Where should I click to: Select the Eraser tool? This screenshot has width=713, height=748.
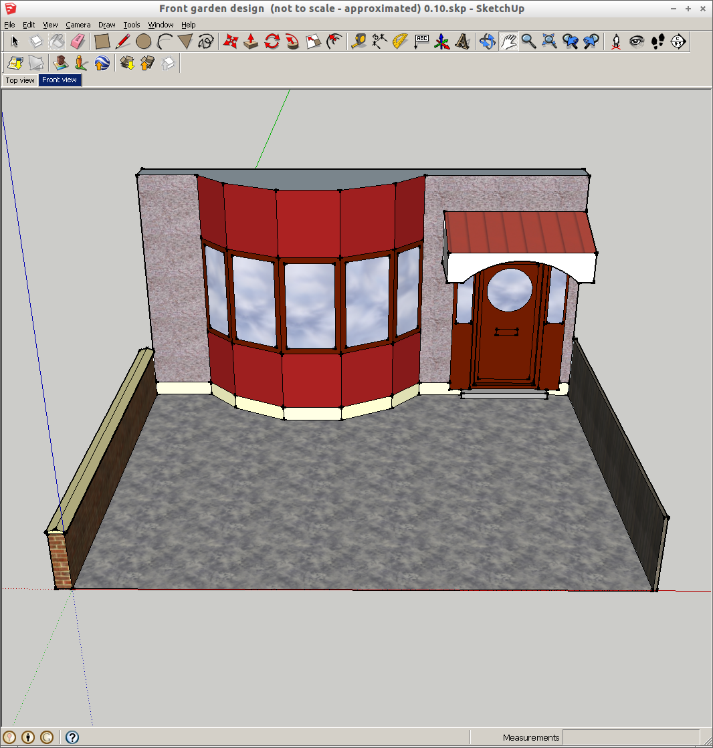(78, 41)
